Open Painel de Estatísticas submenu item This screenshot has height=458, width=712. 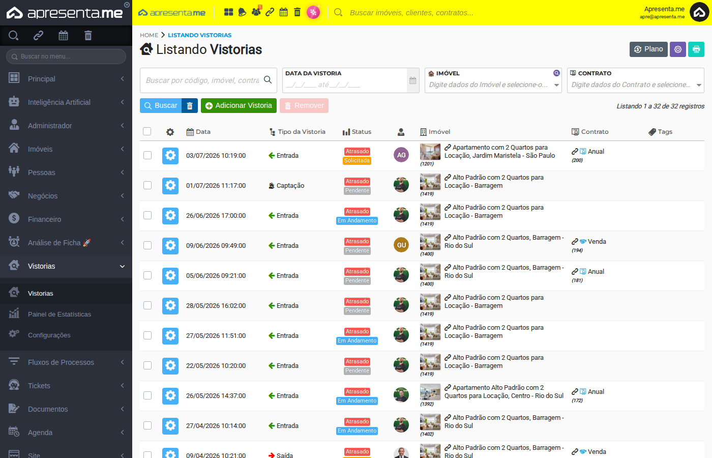point(66,314)
